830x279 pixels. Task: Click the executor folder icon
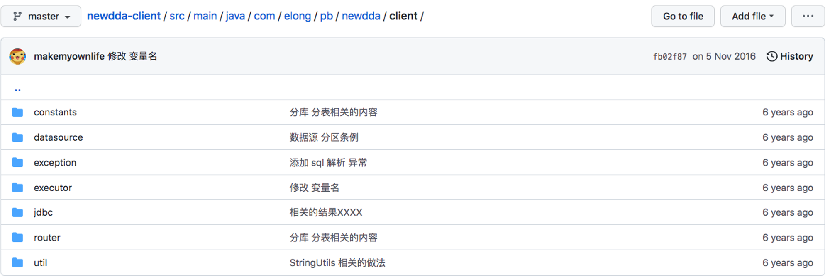pyautogui.click(x=17, y=188)
